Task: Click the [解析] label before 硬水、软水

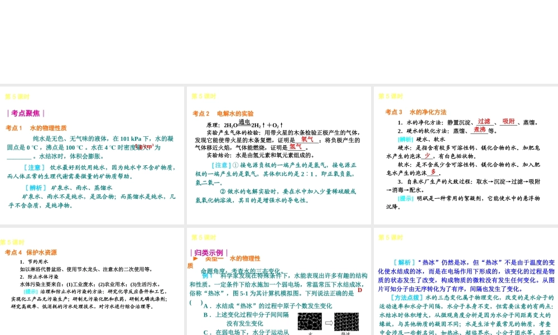Action: tap(405, 139)
